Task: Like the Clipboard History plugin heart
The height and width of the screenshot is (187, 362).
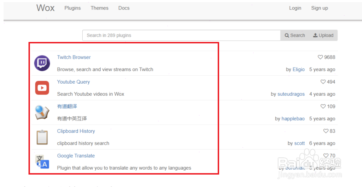Action: point(326,131)
